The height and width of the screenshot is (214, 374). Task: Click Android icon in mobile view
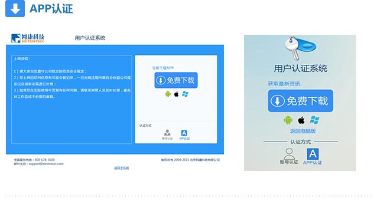pos(288,120)
